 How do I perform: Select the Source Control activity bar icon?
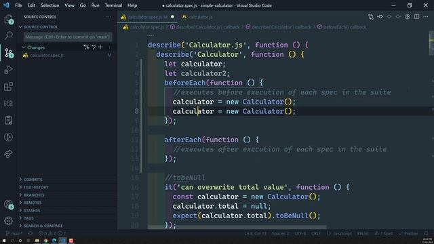pyautogui.click(x=8, y=53)
